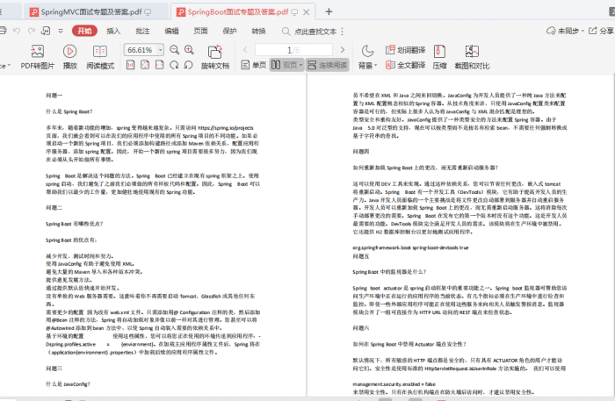The width and height of the screenshot is (615, 401).
Task: Open more options next to search box
Action: (343, 32)
